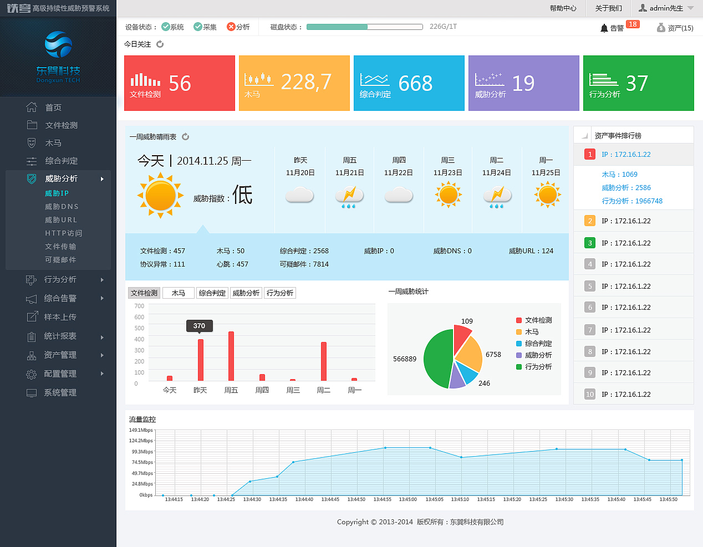The image size is (703, 547).
Task: Select 威胁URL in the sidebar submenu
Action: tap(61, 220)
